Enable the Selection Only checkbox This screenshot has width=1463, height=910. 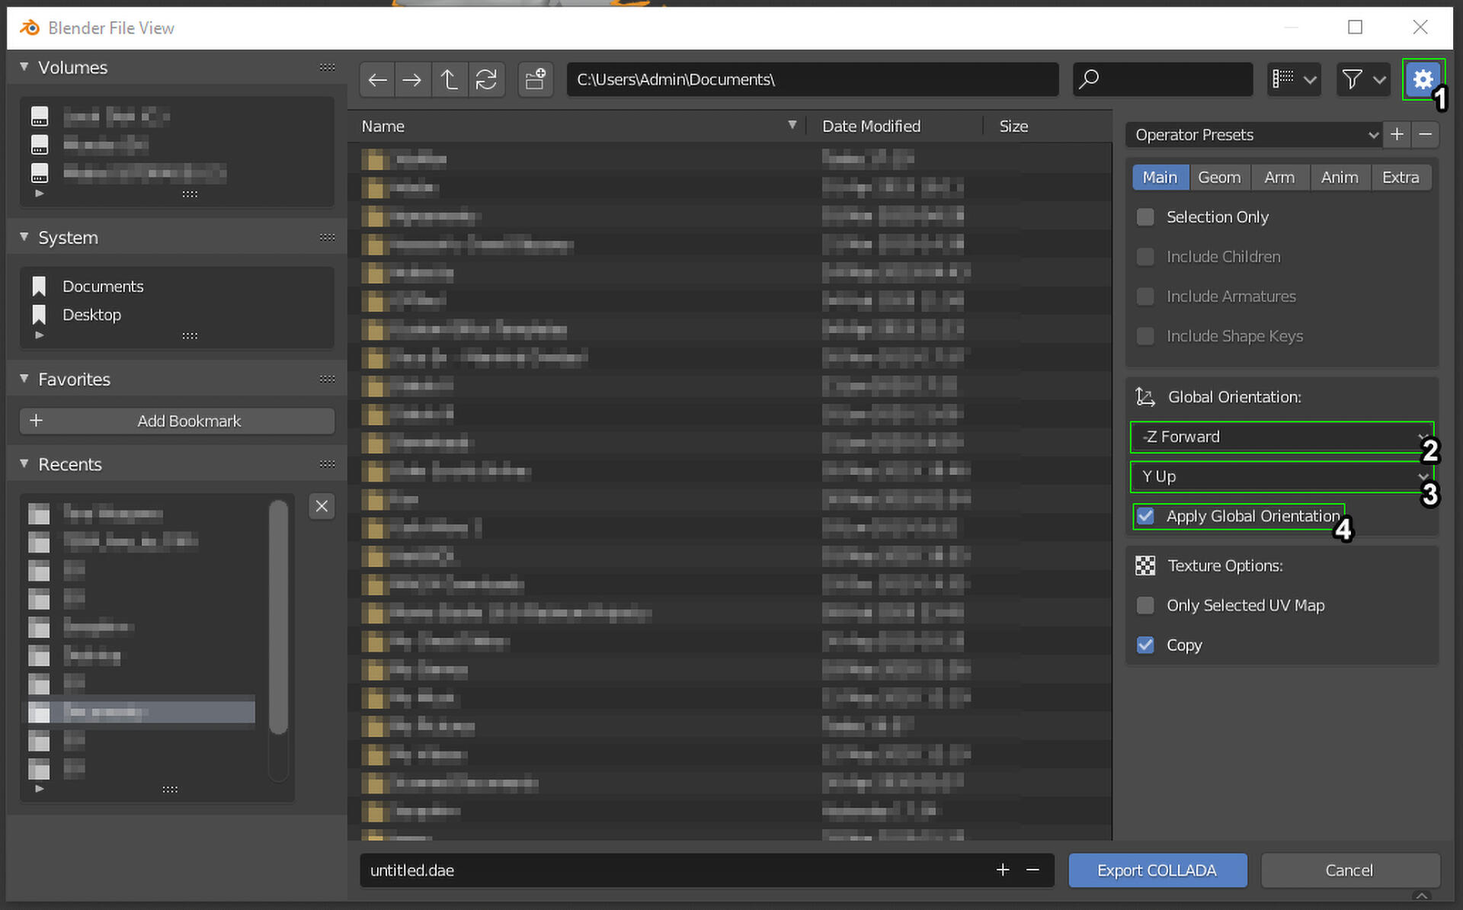1145,217
